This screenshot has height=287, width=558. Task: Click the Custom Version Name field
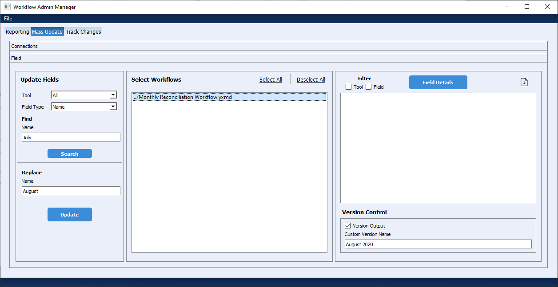(438, 244)
